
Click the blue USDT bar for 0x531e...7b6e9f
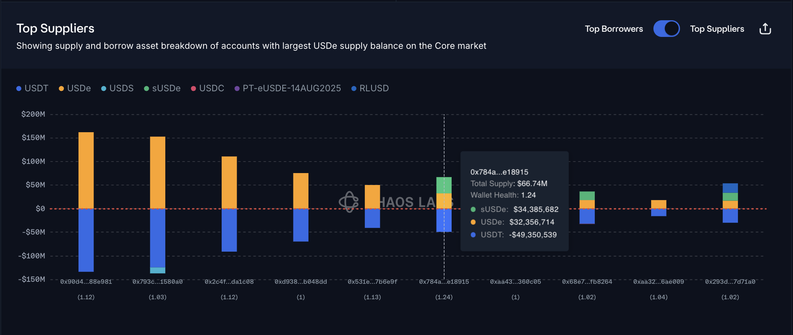point(372,218)
